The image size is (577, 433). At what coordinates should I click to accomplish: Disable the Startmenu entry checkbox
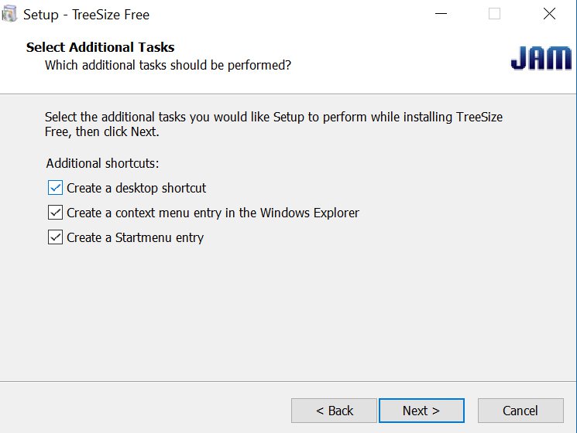pyautogui.click(x=55, y=237)
